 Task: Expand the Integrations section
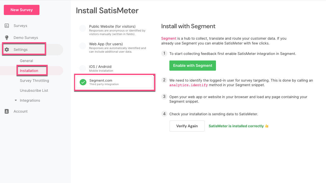click(x=30, y=100)
